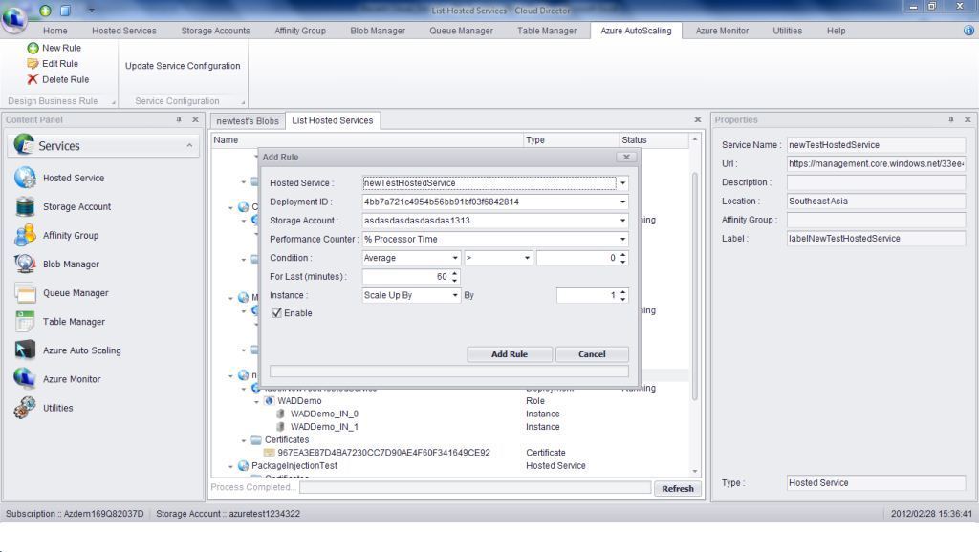The height and width of the screenshot is (552, 979).
Task: Switch to newtest's Blobs tab
Action: click(x=248, y=121)
